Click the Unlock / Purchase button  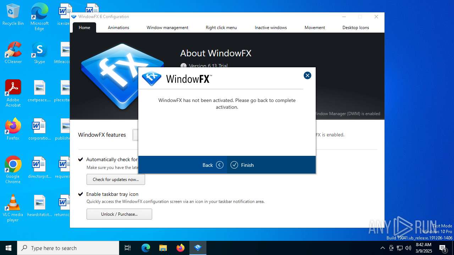[x=119, y=214]
